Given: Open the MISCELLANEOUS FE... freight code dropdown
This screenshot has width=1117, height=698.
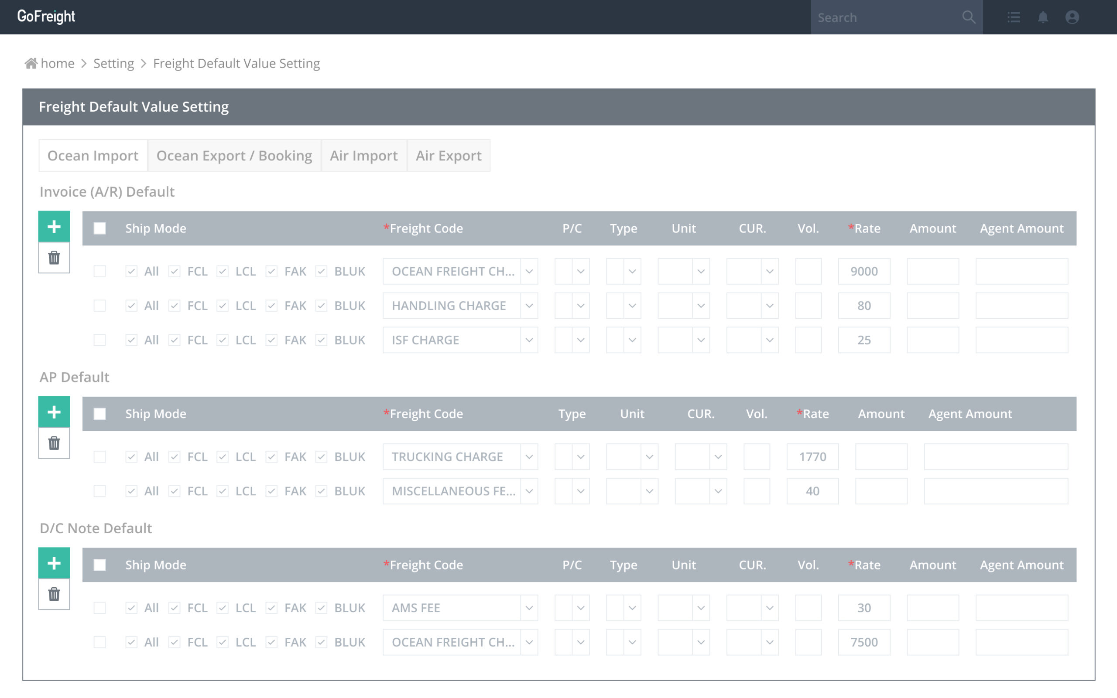Looking at the screenshot, I should click(529, 491).
